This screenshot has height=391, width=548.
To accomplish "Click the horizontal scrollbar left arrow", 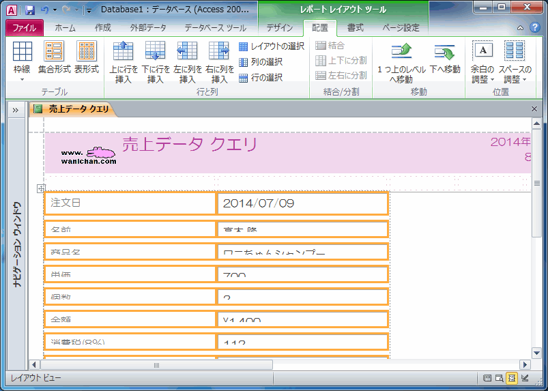I will coord(34,365).
